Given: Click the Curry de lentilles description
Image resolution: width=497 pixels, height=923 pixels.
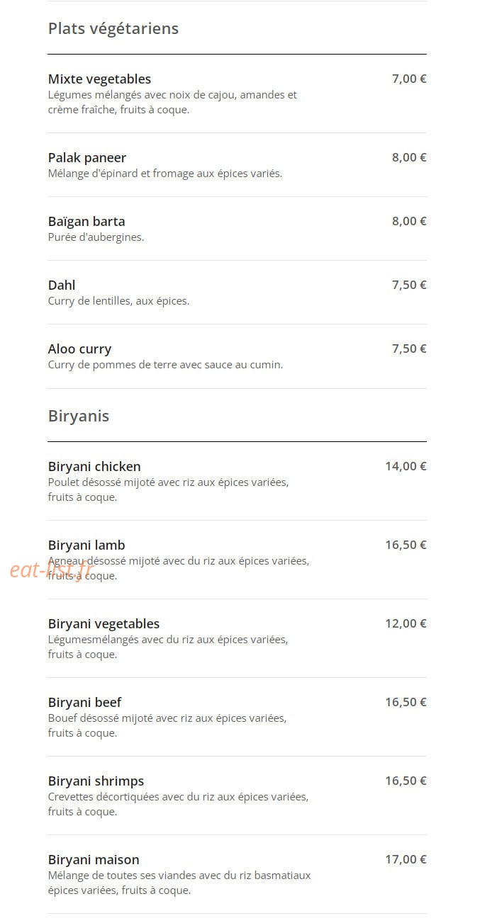Looking at the screenshot, I should pyautogui.click(x=118, y=301).
